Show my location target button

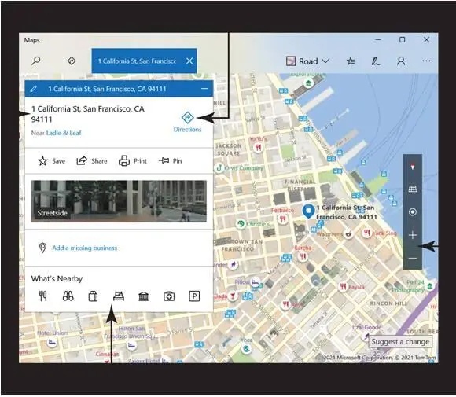pos(413,212)
